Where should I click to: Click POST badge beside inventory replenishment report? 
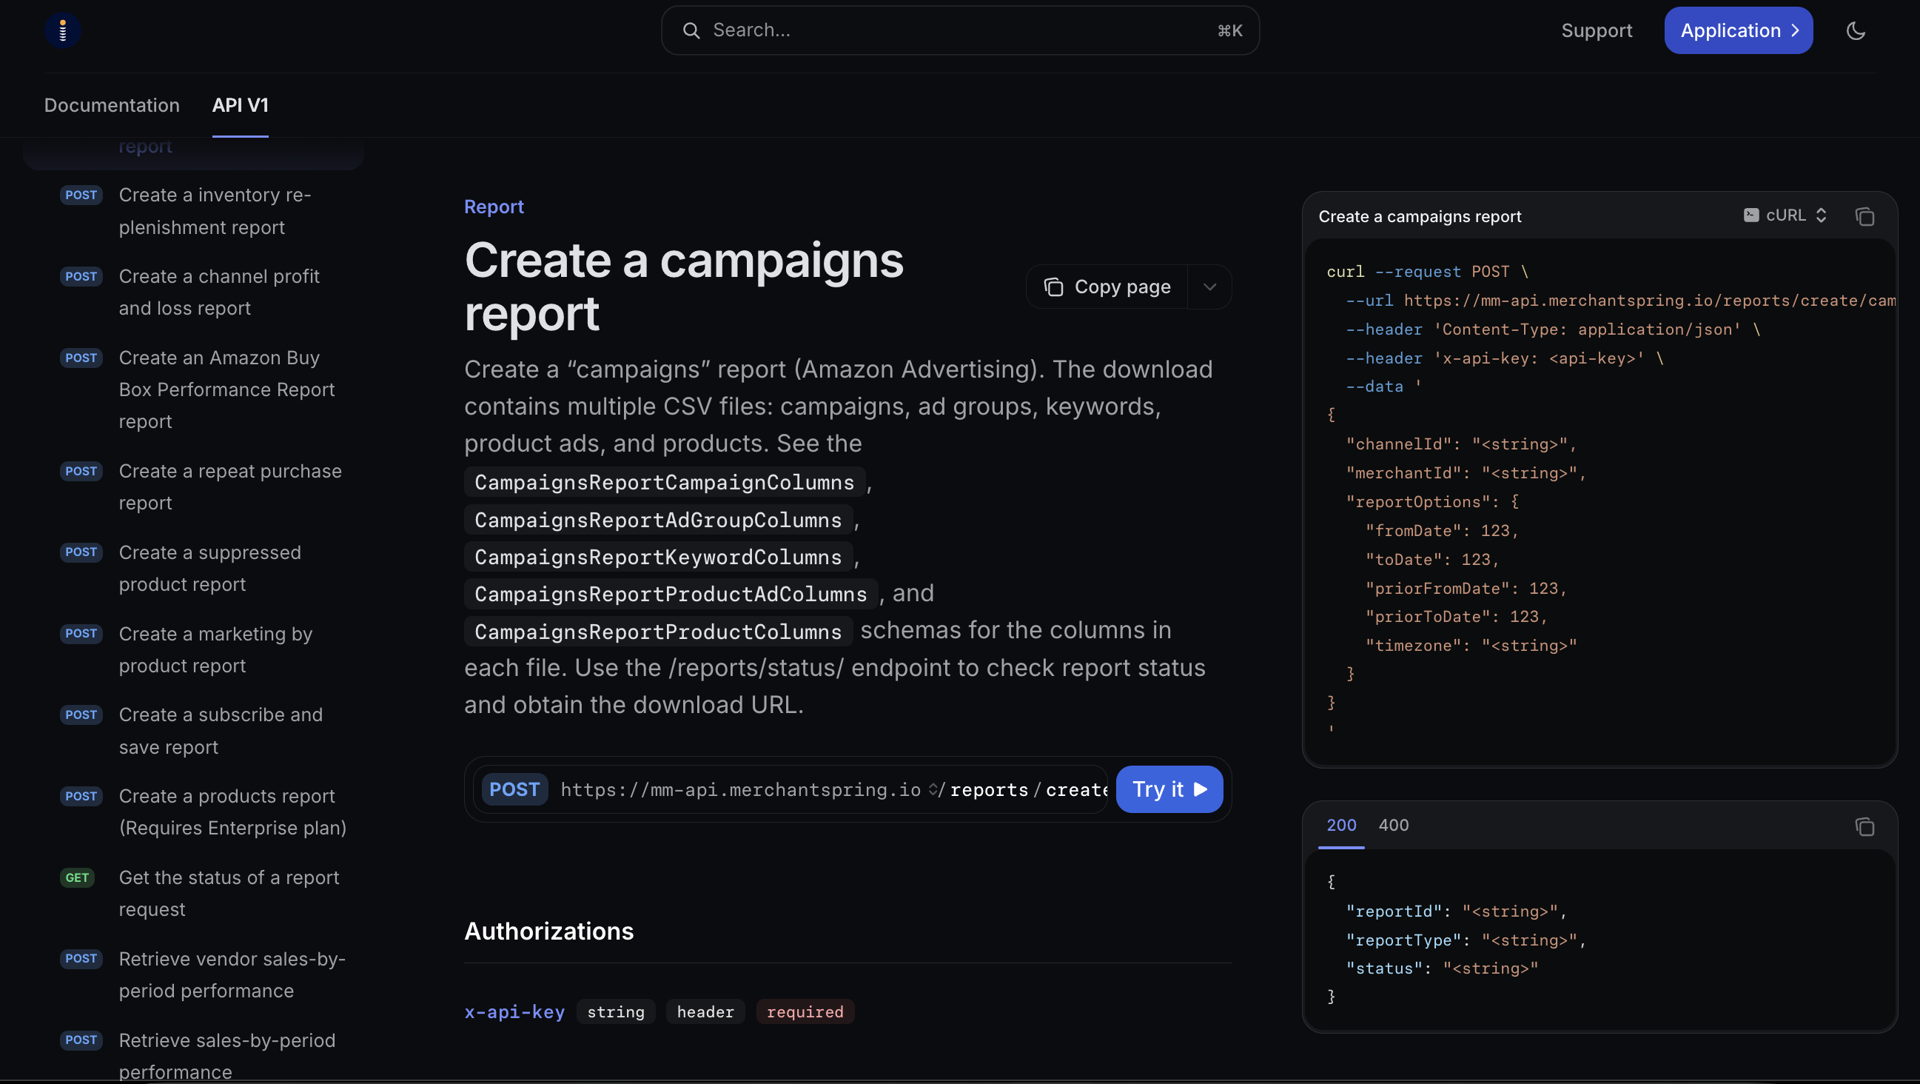click(81, 195)
